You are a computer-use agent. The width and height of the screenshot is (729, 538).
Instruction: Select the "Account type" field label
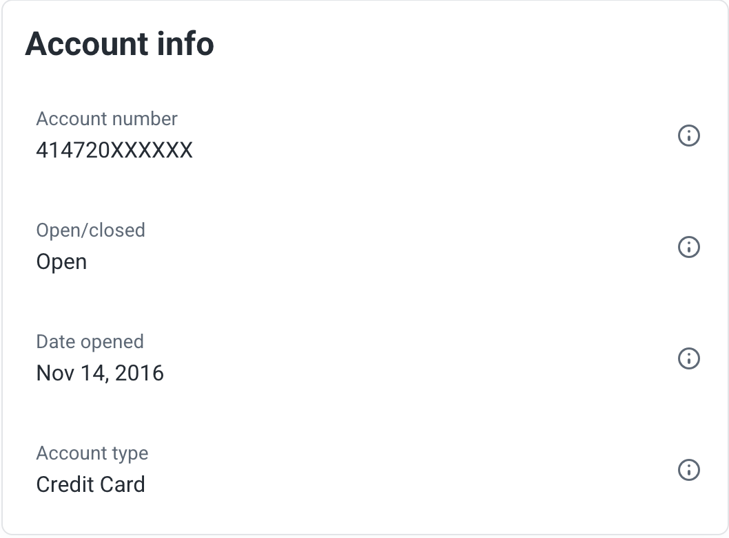point(92,453)
